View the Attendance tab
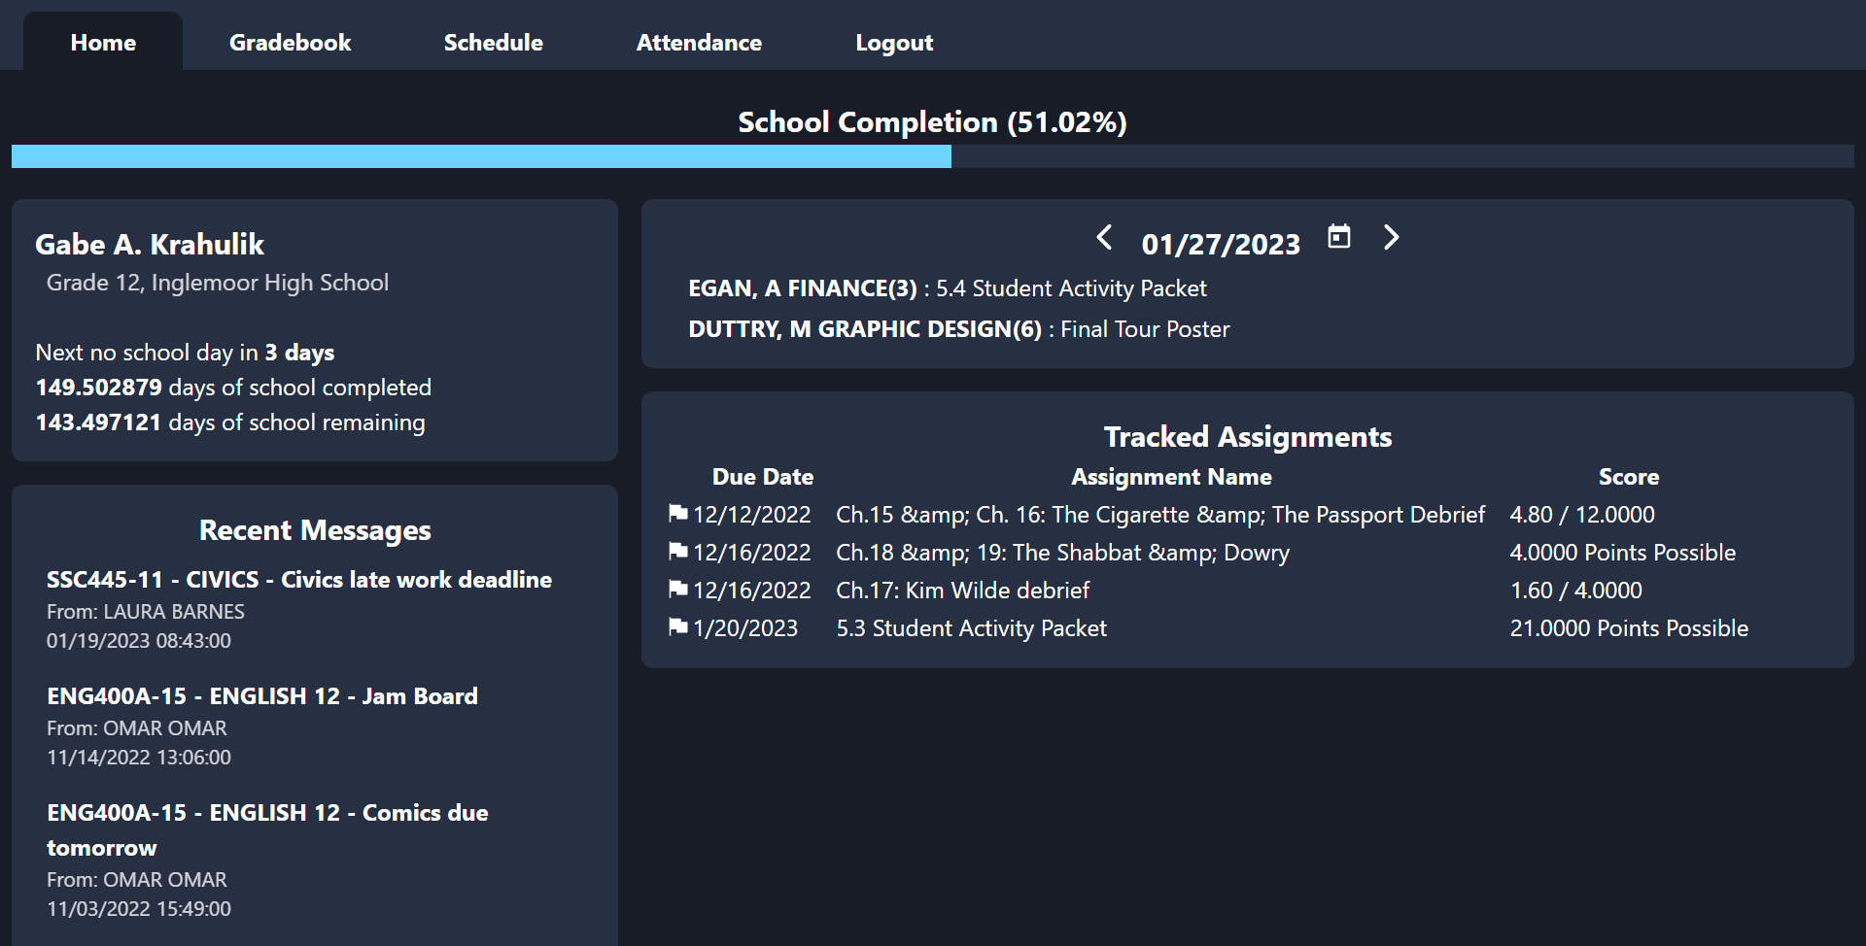1866x946 pixels. [699, 43]
